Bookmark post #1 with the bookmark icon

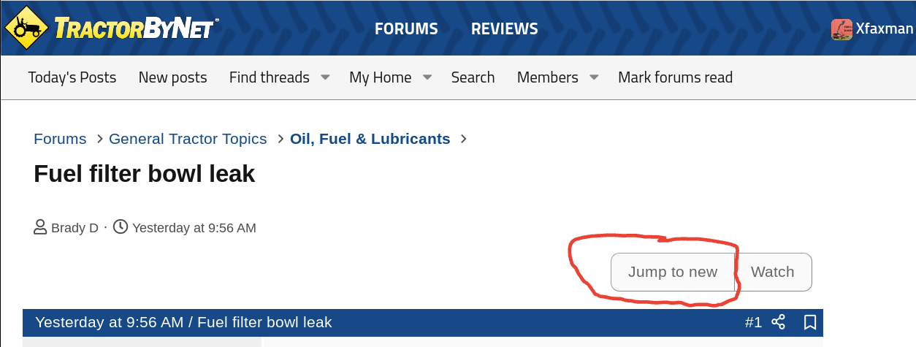(x=810, y=322)
